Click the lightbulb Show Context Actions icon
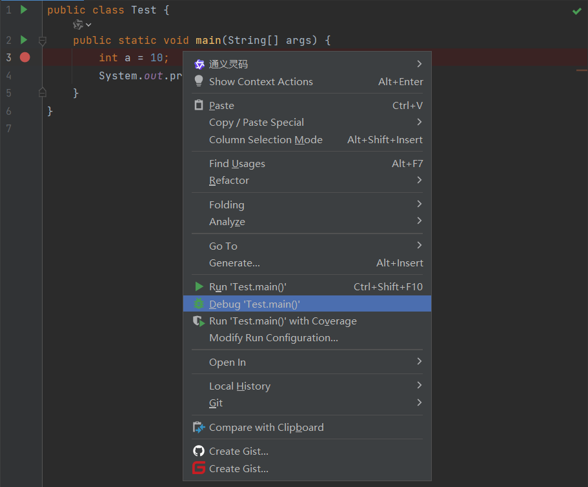 (x=199, y=81)
